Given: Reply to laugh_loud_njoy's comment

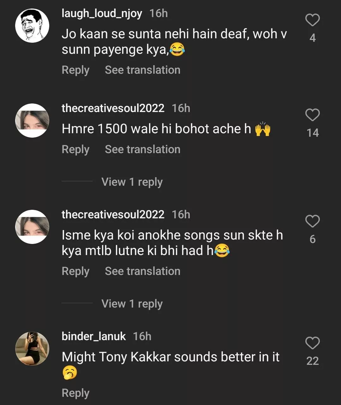Looking at the screenshot, I should tap(75, 70).
